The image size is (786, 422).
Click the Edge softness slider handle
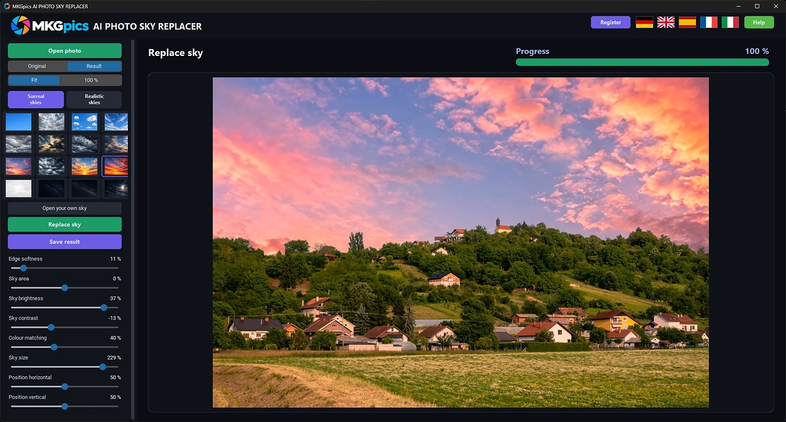[x=23, y=268]
